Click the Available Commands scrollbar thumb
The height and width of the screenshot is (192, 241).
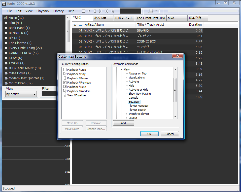coord(175,90)
